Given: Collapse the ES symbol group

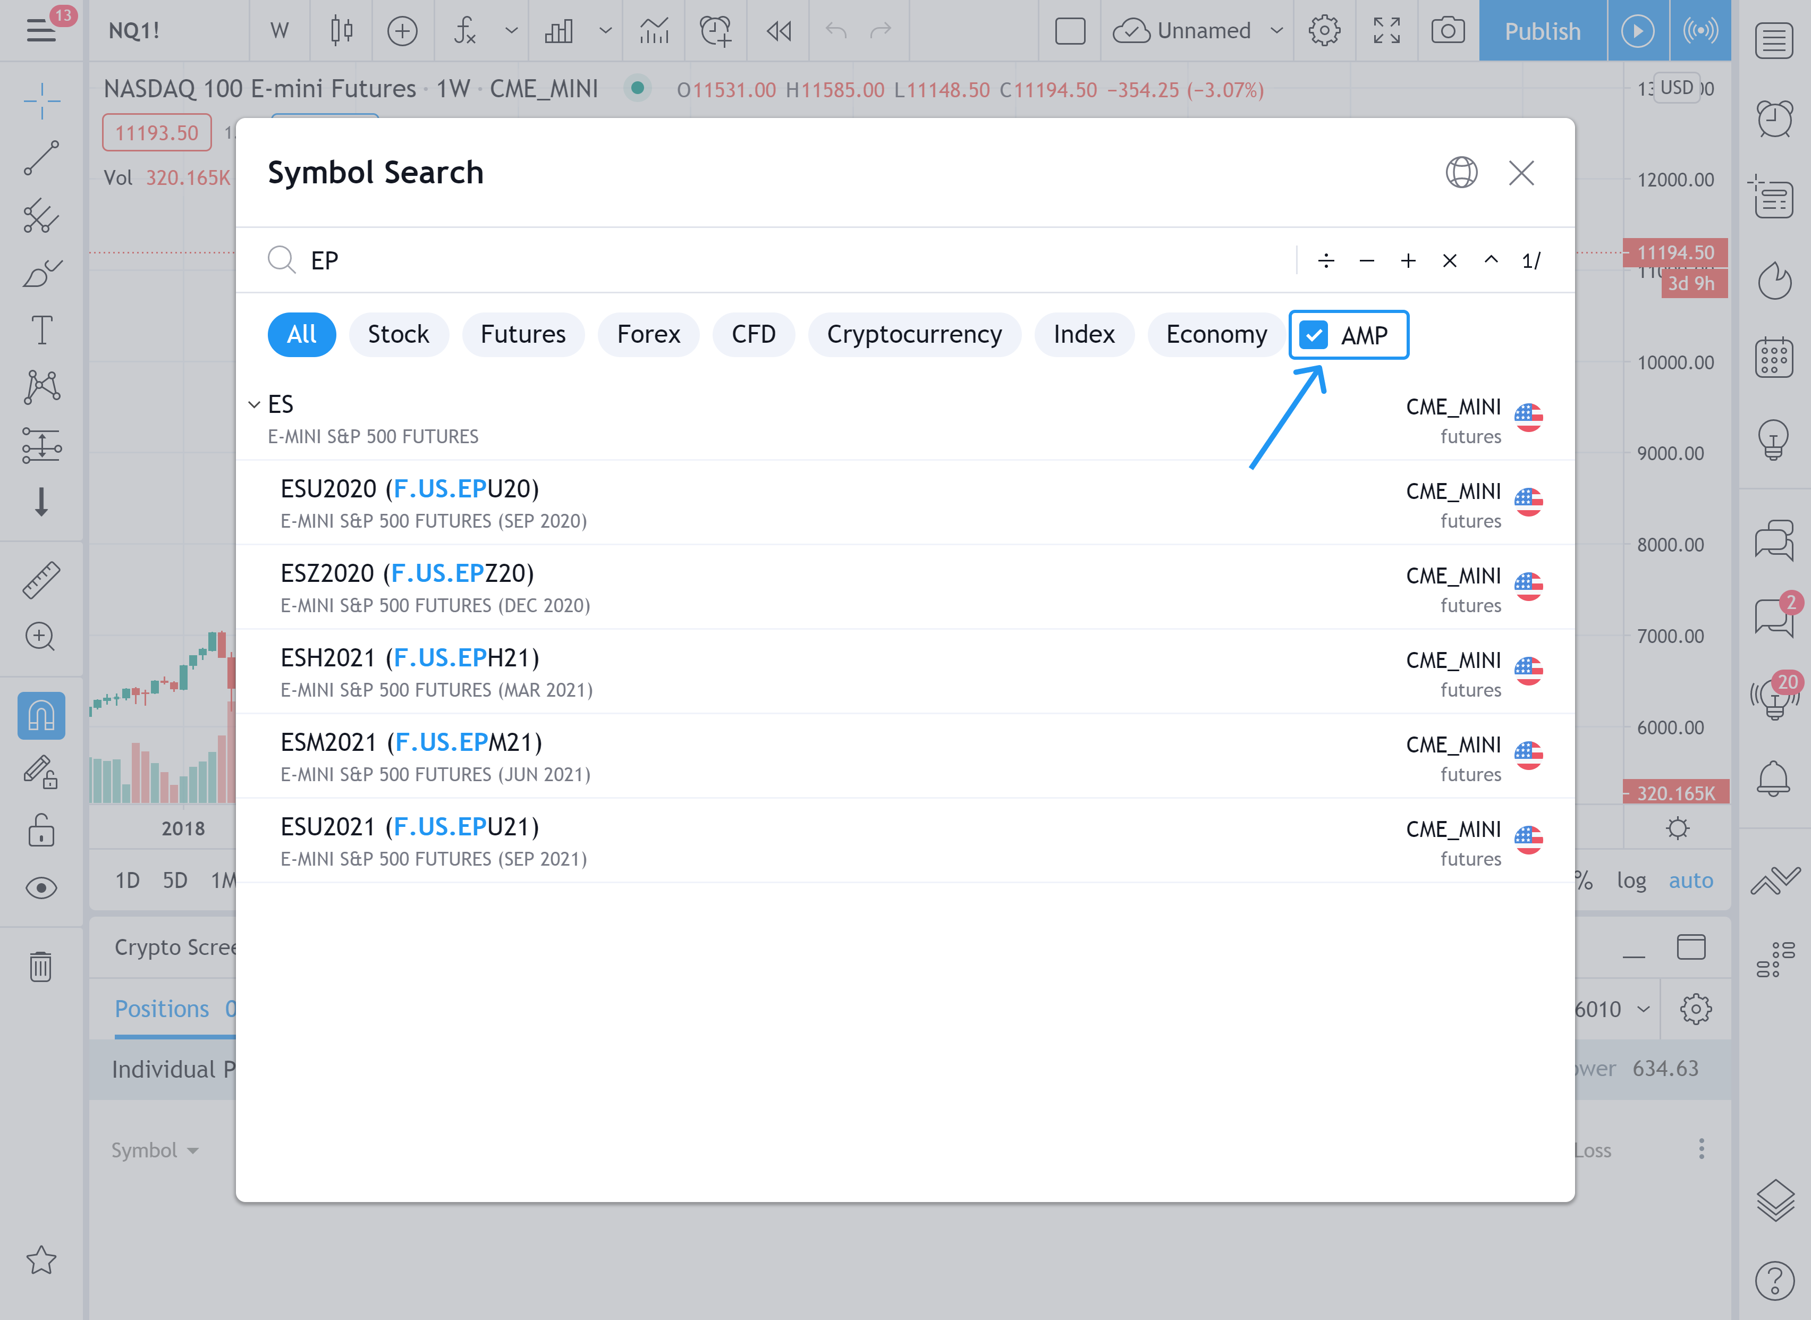Looking at the screenshot, I should (254, 404).
